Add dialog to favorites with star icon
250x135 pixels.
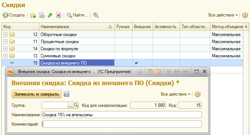coord(140,72)
